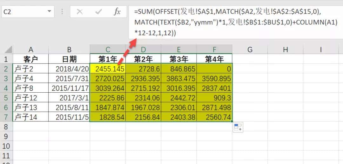This screenshot has height=164, width=343.
Task: Select cell with value 1828.54
Action: tap(108, 117)
